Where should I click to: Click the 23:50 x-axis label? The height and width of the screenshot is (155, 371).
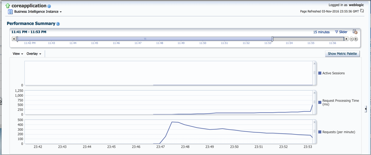tap(234, 147)
